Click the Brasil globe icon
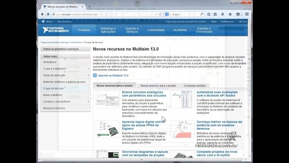Screen dimensions: 289x163 (x=43, y=21)
